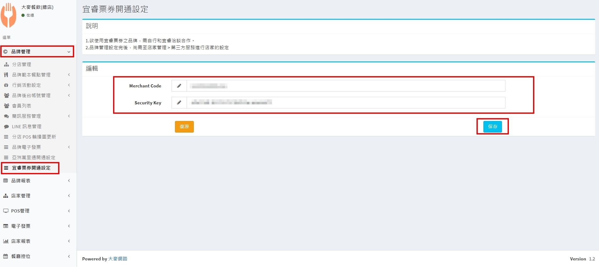The height and width of the screenshot is (267, 599).
Task: Select 宜睿票券開通設定 in the sidebar
Action: [x=31, y=168]
